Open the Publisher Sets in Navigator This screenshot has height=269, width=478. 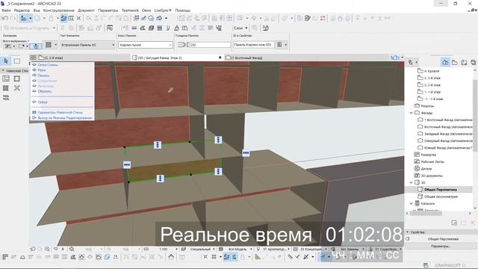[x=473, y=62]
